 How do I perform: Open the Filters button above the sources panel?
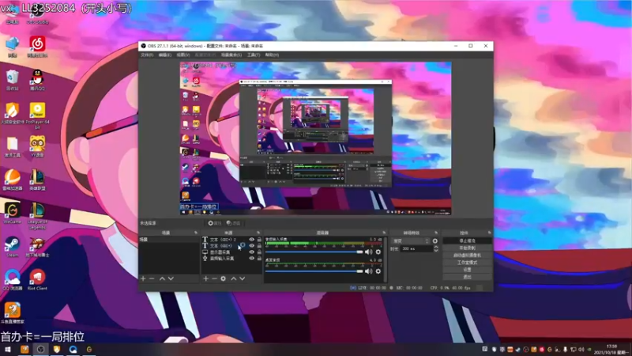[x=233, y=223]
